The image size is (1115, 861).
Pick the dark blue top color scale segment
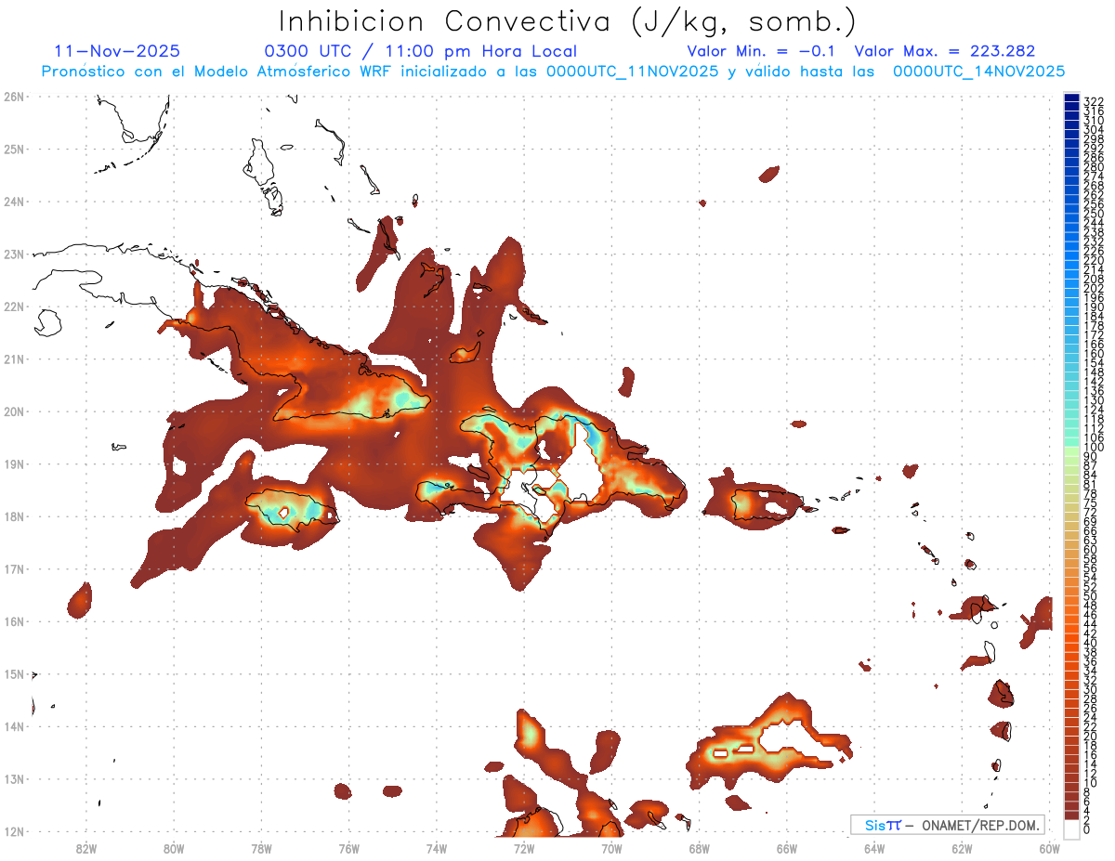[1071, 98]
